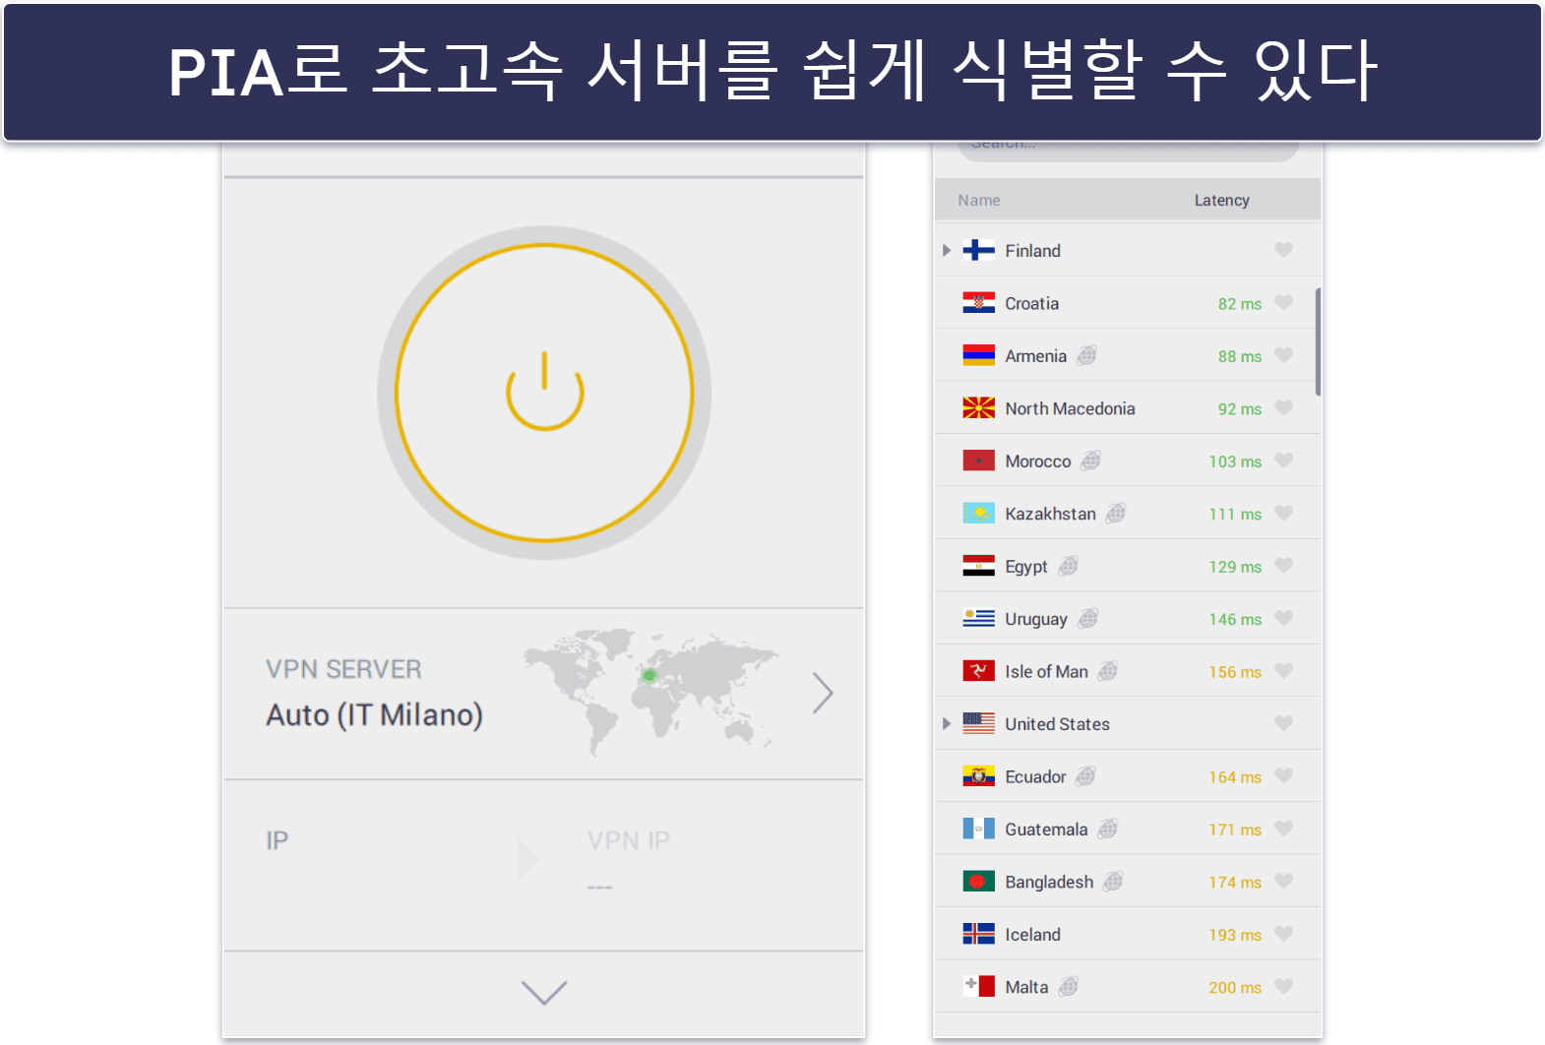Select the Kazakhstan server name
The height and width of the screenshot is (1045, 1545).
(1050, 514)
